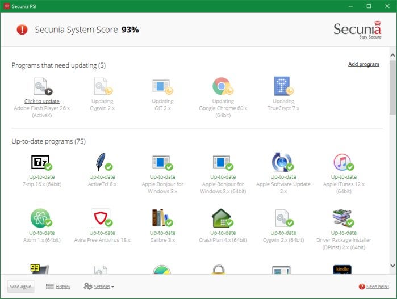Viewport: 397px width, 299px height.
Task: Click the Driver Package Installer icon
Action: [x=343, y=218]
